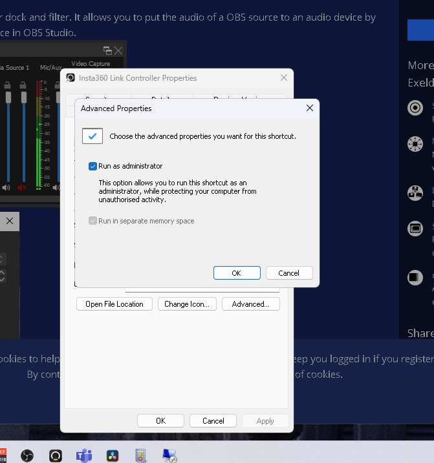Viewport: 434px width, 463px height.
Task: Click the network diagram resource icon in sidebar
Action: [415, 193]
